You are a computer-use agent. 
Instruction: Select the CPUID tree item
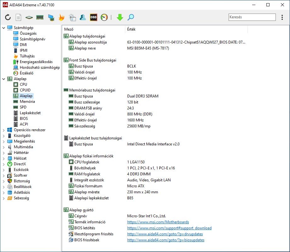tap(25, 90)
